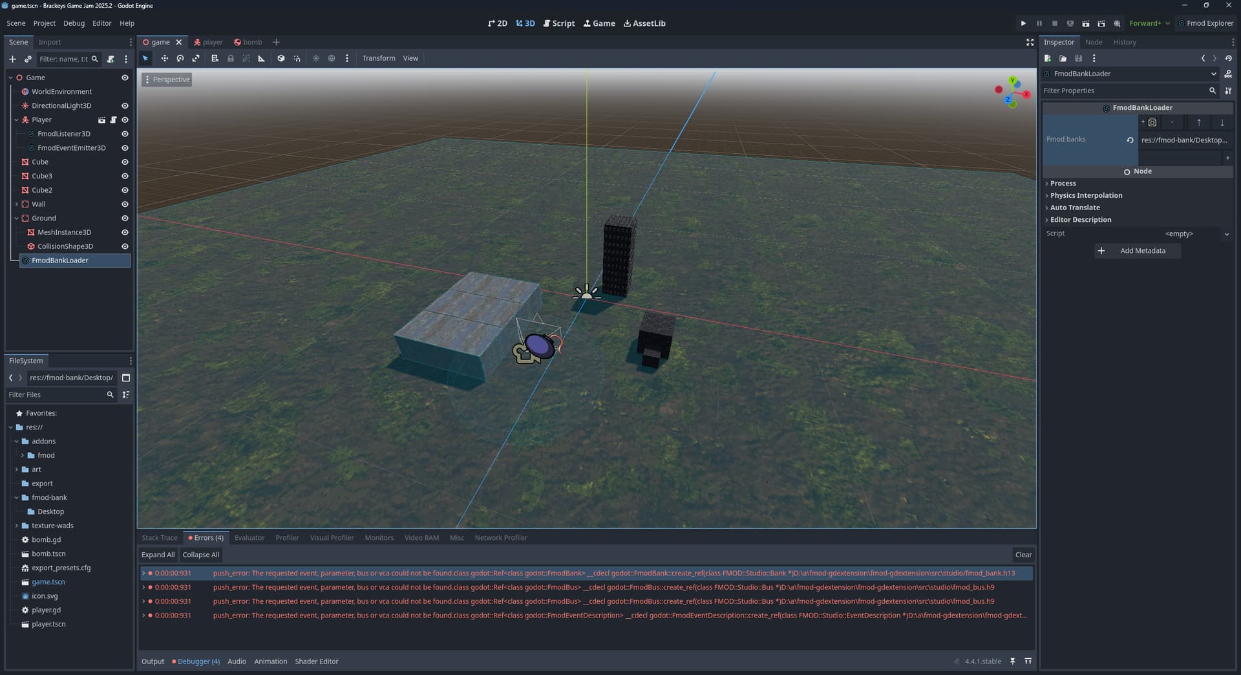The width and height of the screenshot is (1241, 675).
Task: Select the Move mode tool in viewport toolbar
Action: click(164, 58)
